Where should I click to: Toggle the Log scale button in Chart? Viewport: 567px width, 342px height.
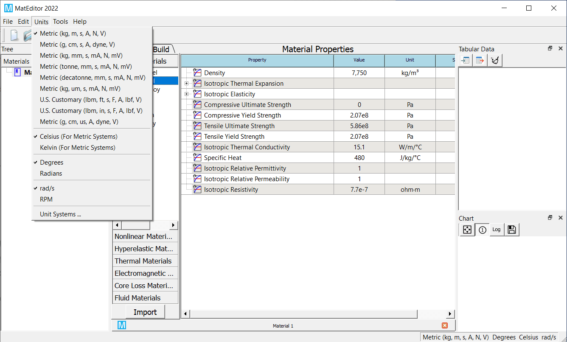click(x=497, y=230)
